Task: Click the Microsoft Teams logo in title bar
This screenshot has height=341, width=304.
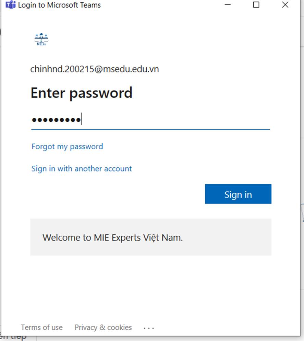Action: pos(11,5)
